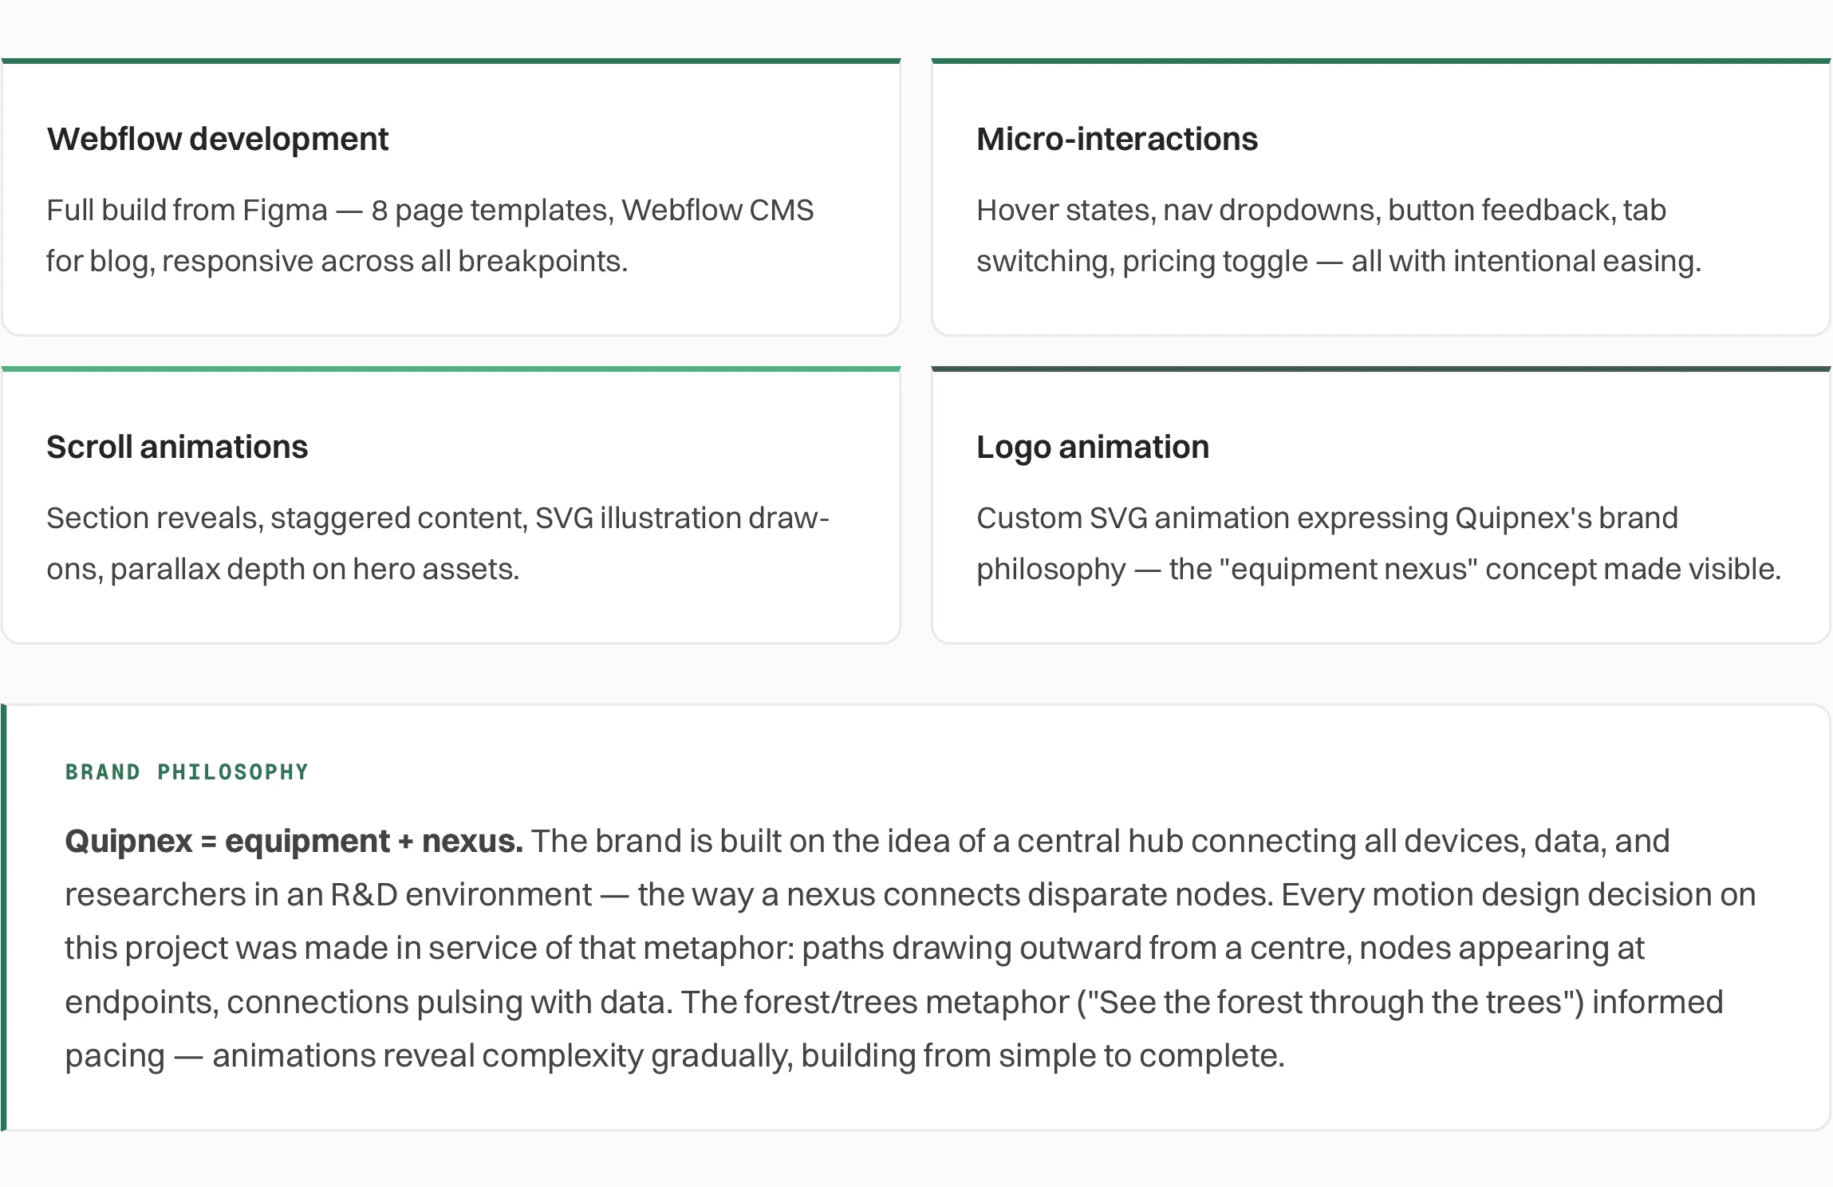
Task: Click the green top border of Webflow card
Action: click(x=451, y=61)
